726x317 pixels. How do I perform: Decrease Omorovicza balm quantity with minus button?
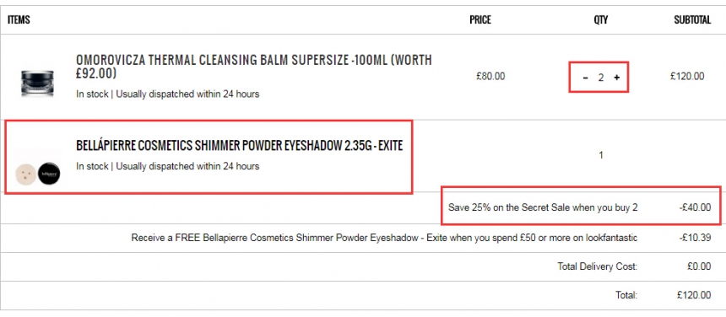click(x=585, y=78)
